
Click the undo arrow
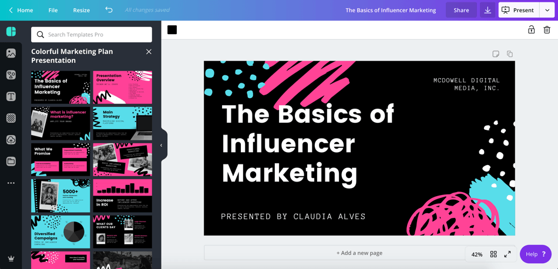coord(109,10)
